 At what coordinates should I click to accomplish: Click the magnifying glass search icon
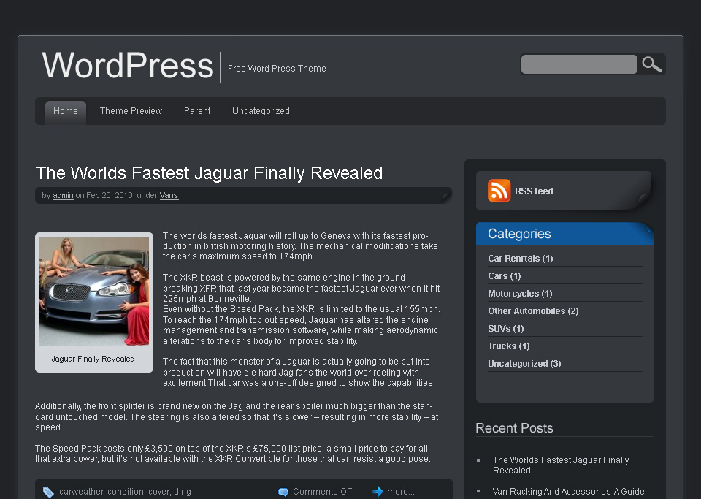652,64
